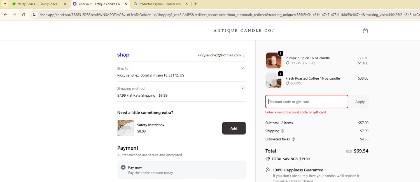Screen dimensions: 420x182
Task: Expand the Shipping method chevron
Action: (x=242, y=88)
